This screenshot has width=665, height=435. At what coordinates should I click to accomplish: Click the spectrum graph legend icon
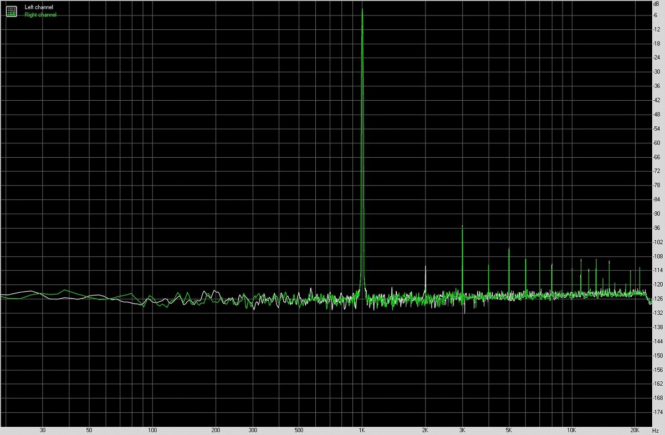12,11
